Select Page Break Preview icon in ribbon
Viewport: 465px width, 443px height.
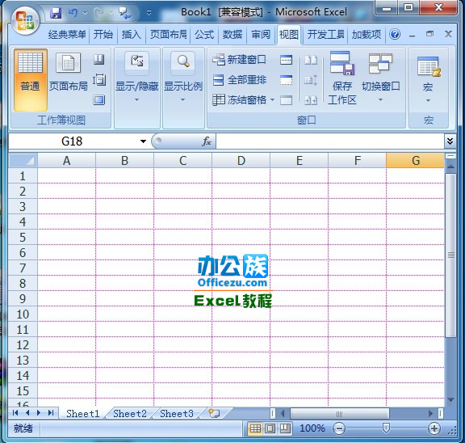(99, 59)
